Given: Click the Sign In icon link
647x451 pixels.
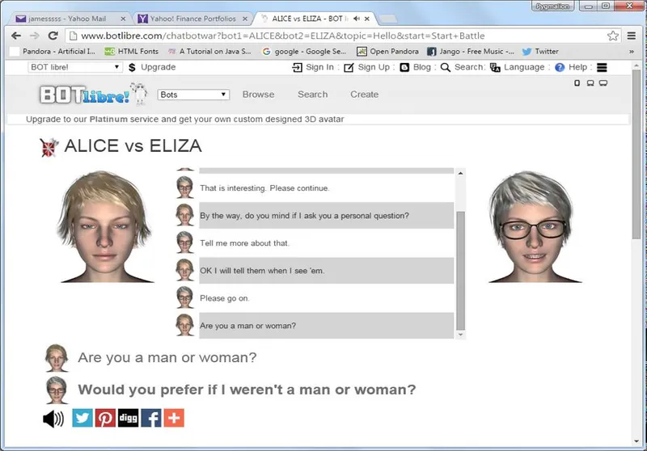Looking at the screenshot, I should pyautogui.click(x=297, y=67).
